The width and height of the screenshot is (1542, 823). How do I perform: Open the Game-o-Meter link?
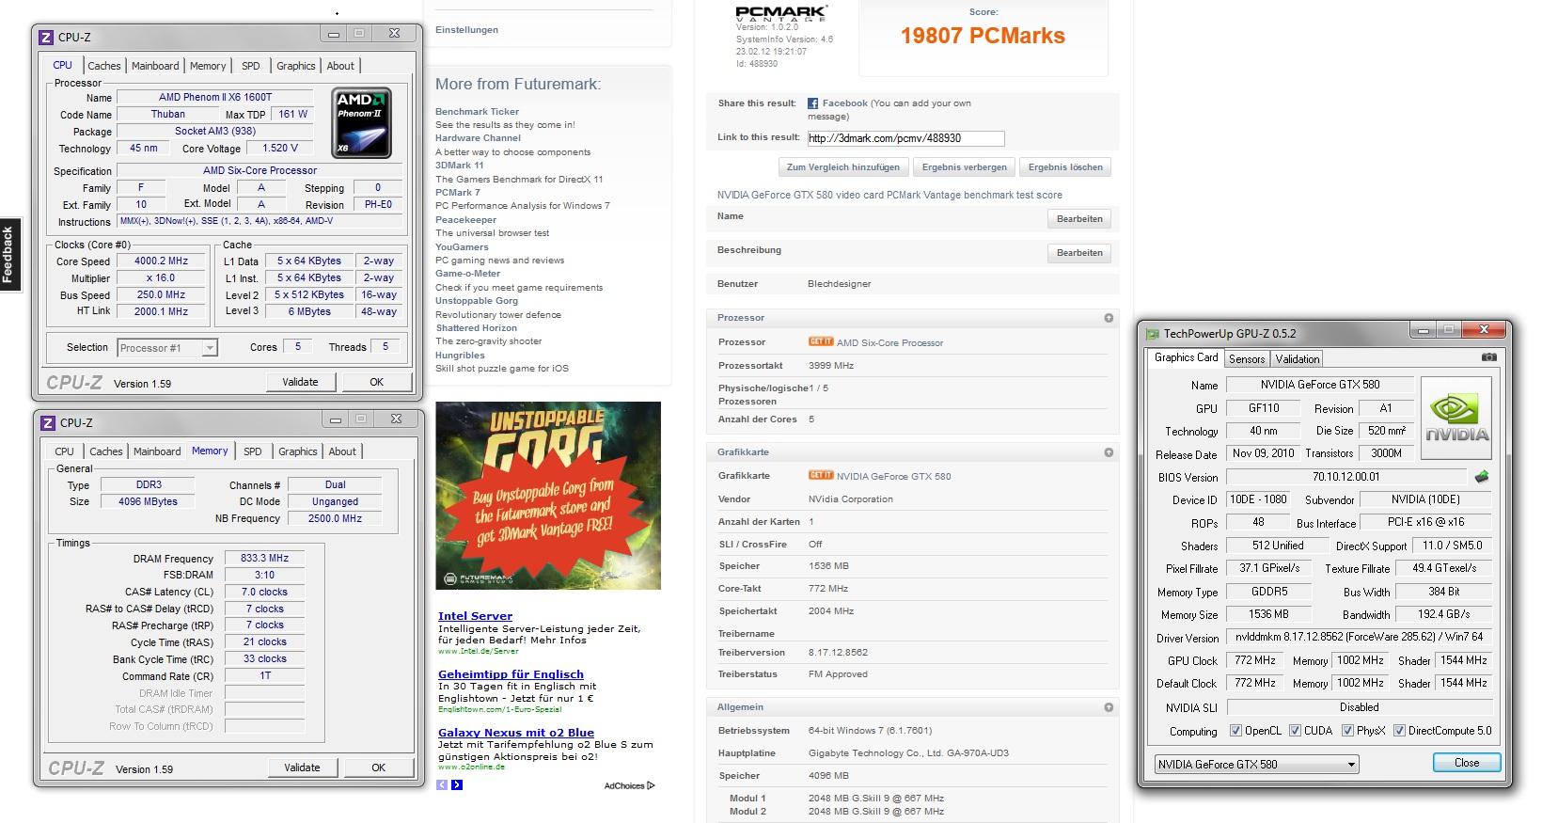click(467, 274)
